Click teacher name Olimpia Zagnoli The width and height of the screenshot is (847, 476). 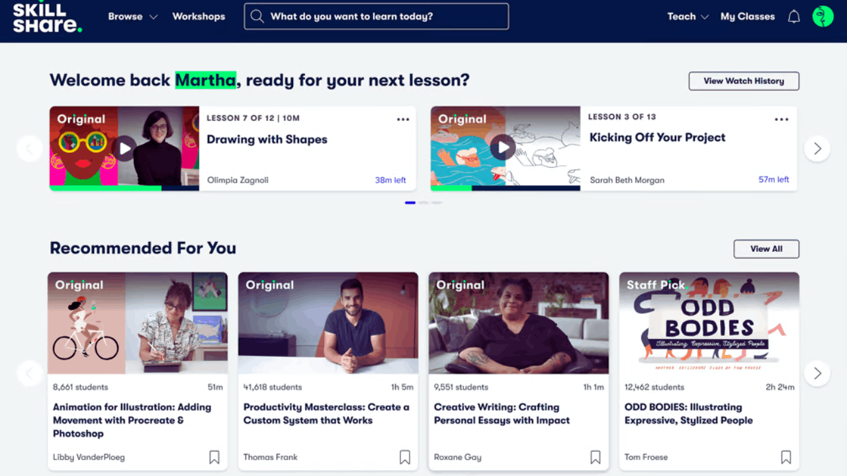pos(238,180)
